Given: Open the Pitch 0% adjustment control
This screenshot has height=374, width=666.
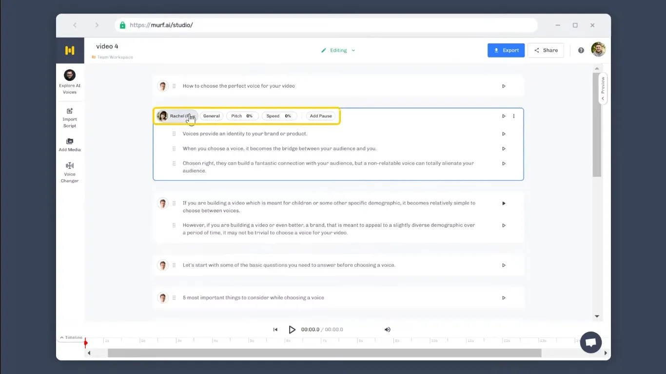Looking at the screenshot, I should point(242,116).
